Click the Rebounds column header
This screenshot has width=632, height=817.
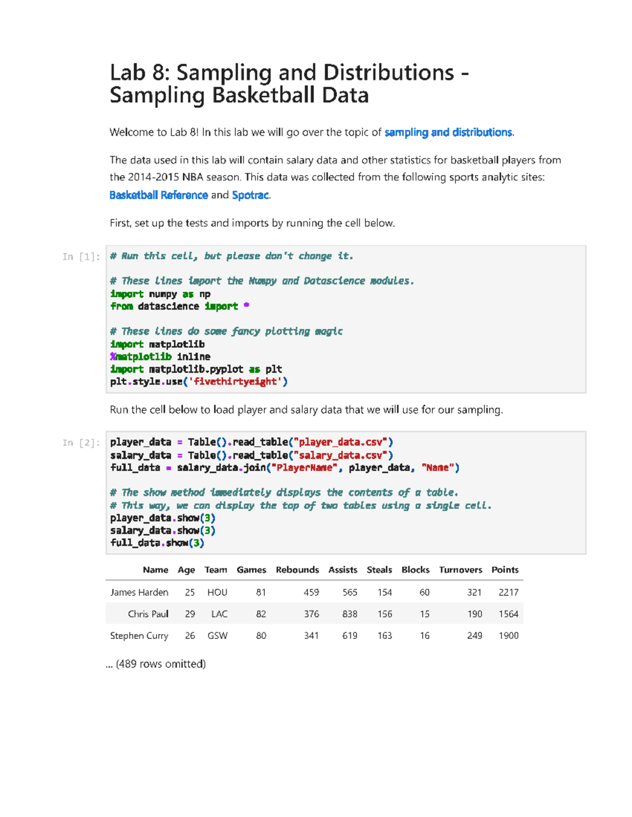point(297,570)
